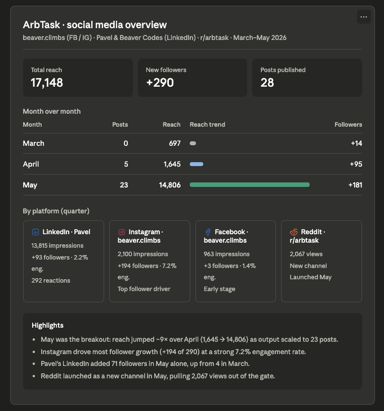This screenshot has width=384, height=411.
Task: Click the March reach value 697
Action: click(175, 144)
